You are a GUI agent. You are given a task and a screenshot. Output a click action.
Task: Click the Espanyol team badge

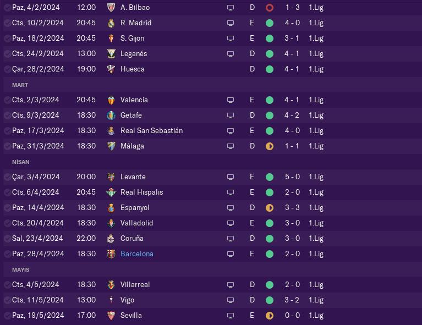click(x=111, y=208)
